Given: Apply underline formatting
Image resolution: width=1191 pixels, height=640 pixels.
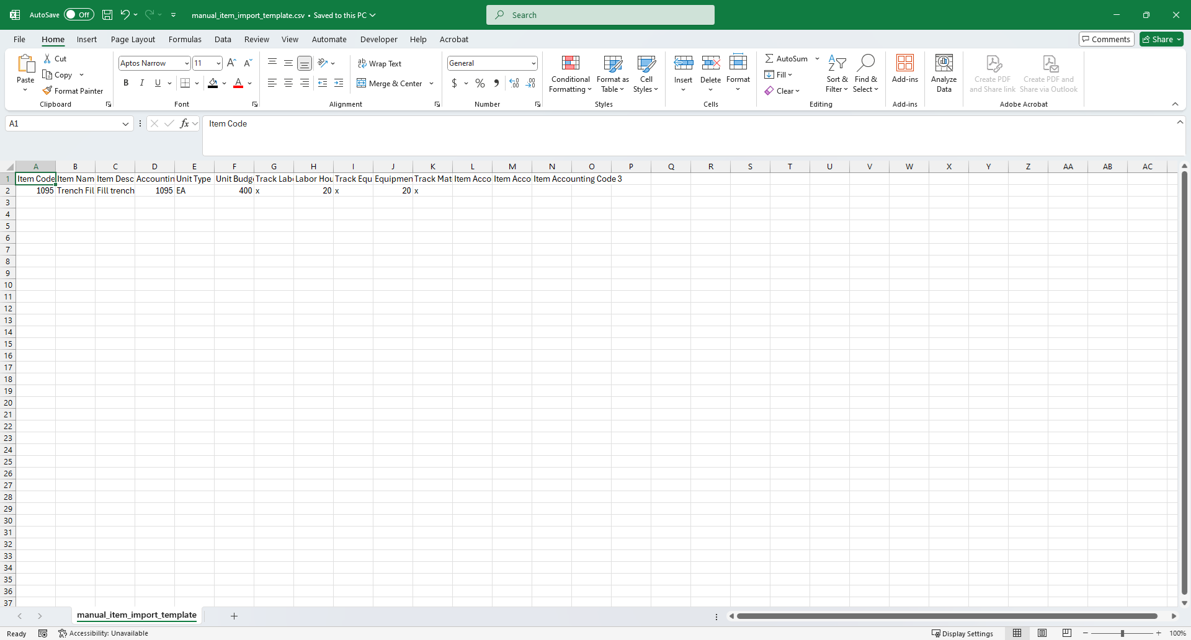Looking at the screenshot, I should (x=158, y=82).
